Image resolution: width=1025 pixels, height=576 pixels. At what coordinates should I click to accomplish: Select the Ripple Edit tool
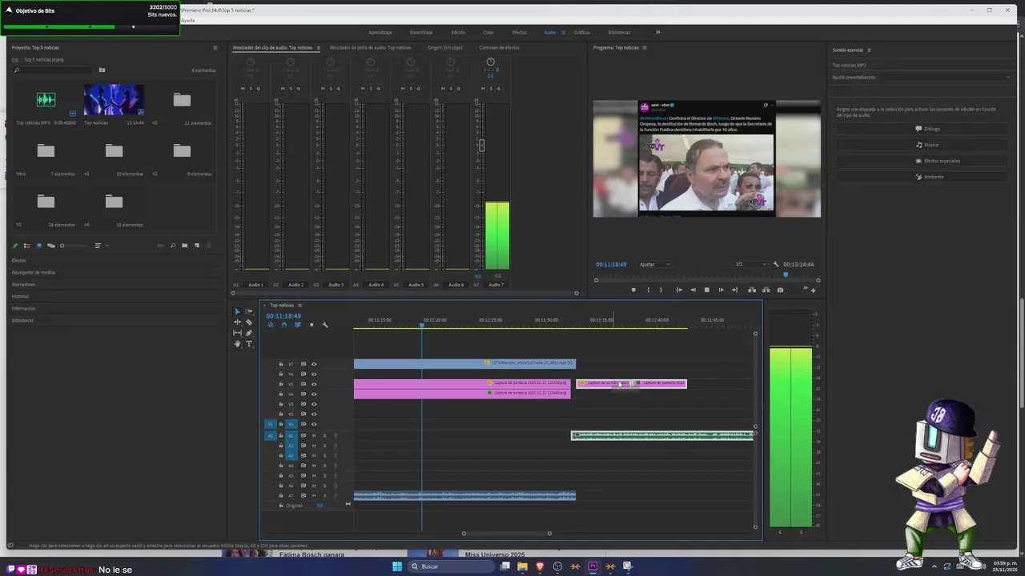point(237,322)
